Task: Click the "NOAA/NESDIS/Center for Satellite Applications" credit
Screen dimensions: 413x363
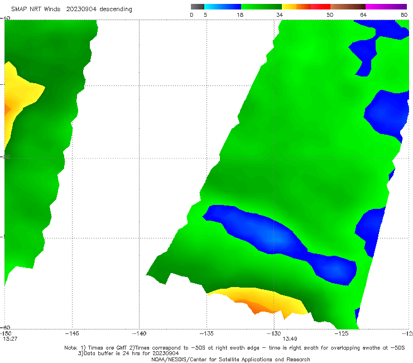Action: coord(230,360)
